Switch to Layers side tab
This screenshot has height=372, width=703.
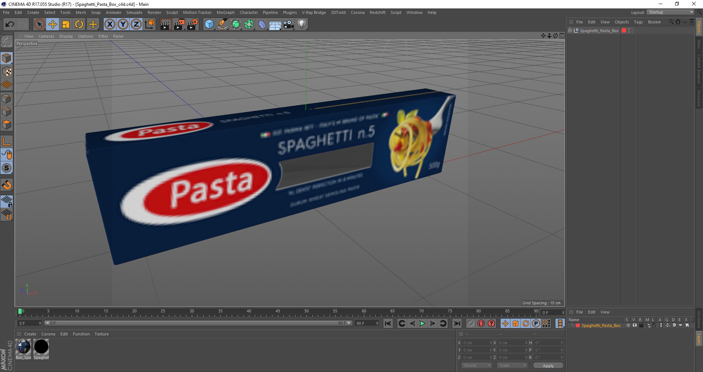pos(699,339)
